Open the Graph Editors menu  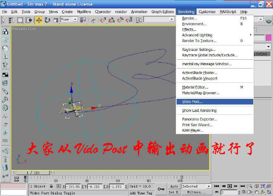(x=163, y=12)
